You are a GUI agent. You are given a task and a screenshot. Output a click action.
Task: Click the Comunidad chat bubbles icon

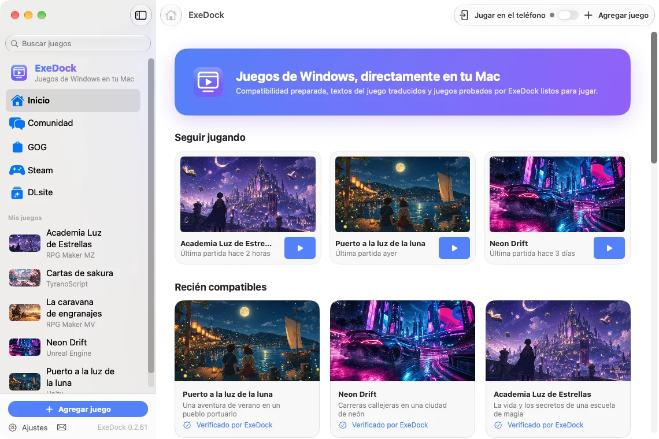[x=17, y=123]
